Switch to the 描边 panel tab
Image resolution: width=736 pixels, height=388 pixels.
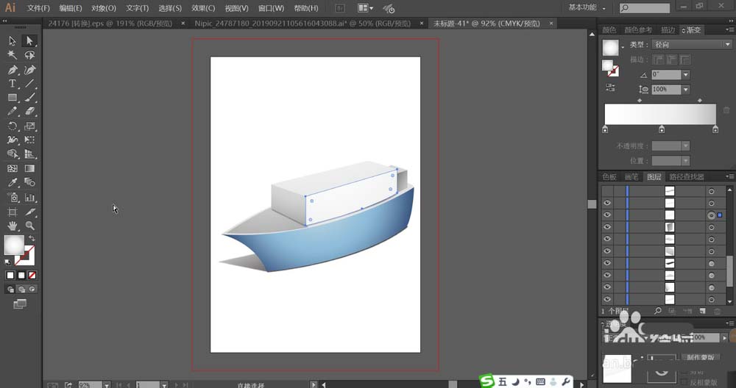click(x=668, y=30)
